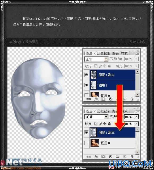Select 图层 0 layer name in lower panel
This screenshot has height=170, width=154.
coord(105,143)
